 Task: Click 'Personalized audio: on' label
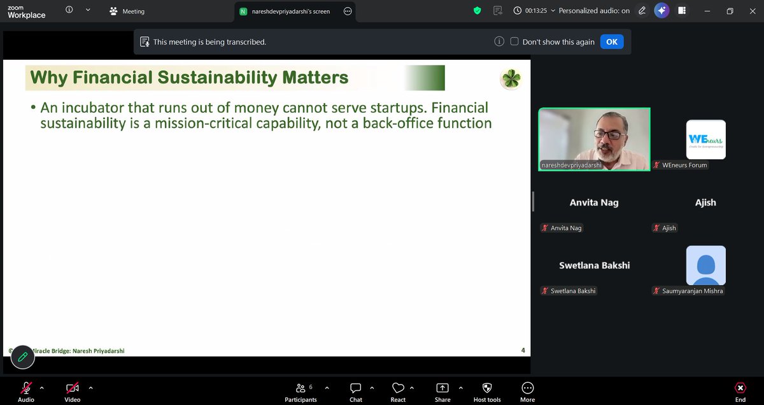pos(594,11)
